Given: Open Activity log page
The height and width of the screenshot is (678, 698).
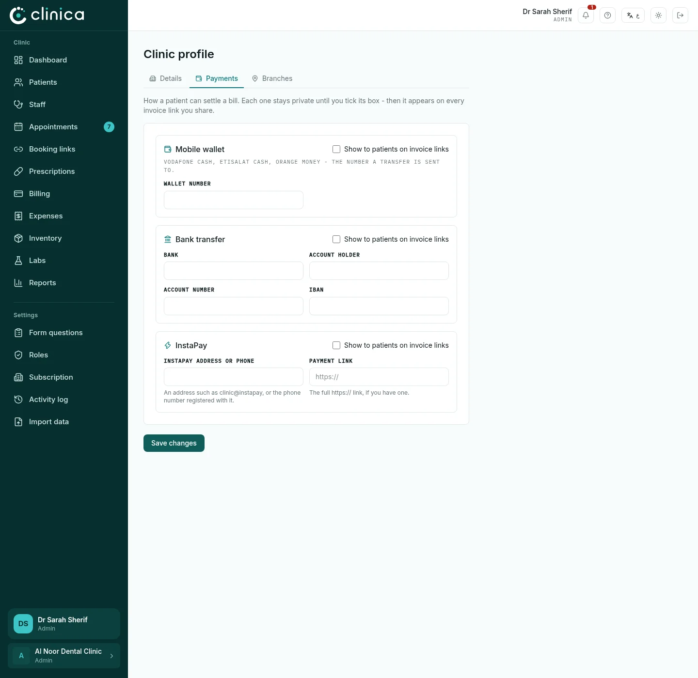Looking at the screenshot, I should click(x=64, y=400).
